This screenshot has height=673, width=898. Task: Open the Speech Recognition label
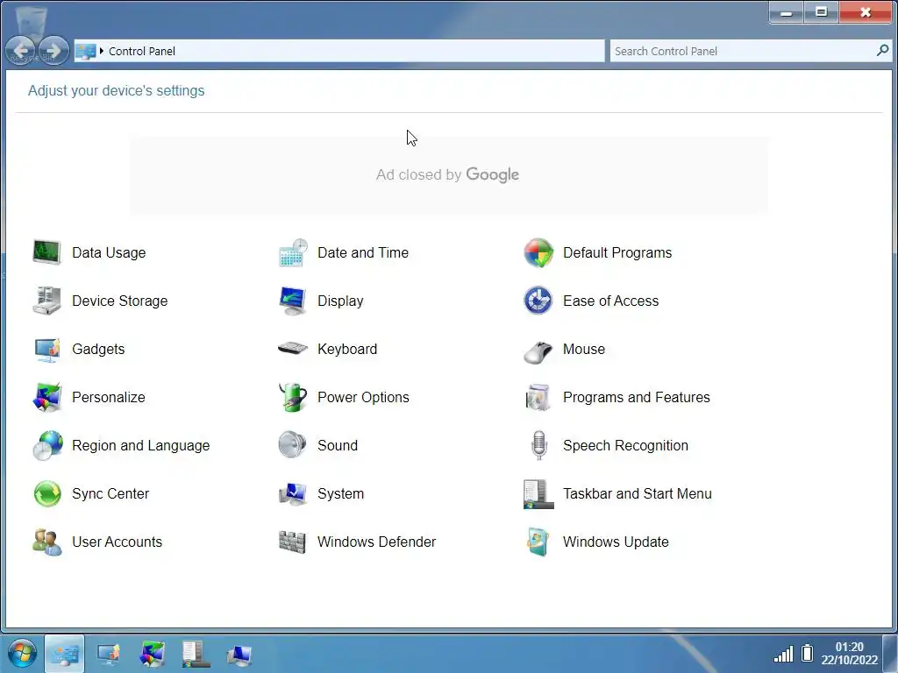pyautogui.click(x=625, y=445)
